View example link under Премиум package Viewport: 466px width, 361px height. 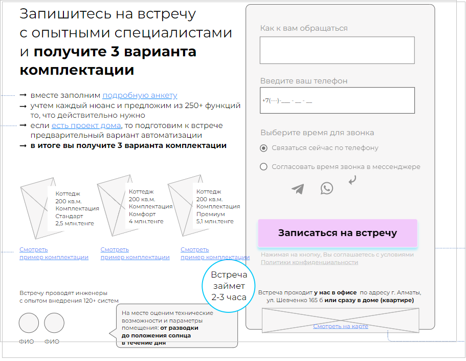tap(215, 253)
